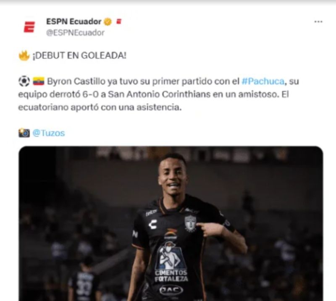Screen dimensions: 336x301
Task: Click the gold verified badge beside ESPN Ecuador
Action: (x=108, y=22)
